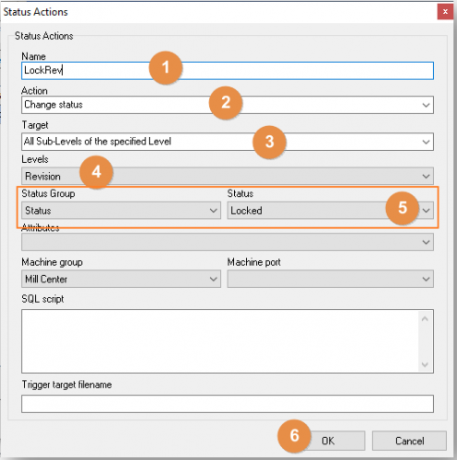Viewport: 457px width, 460px height.
Task: Expand the Target dropdown list
Action: [228, 142]
